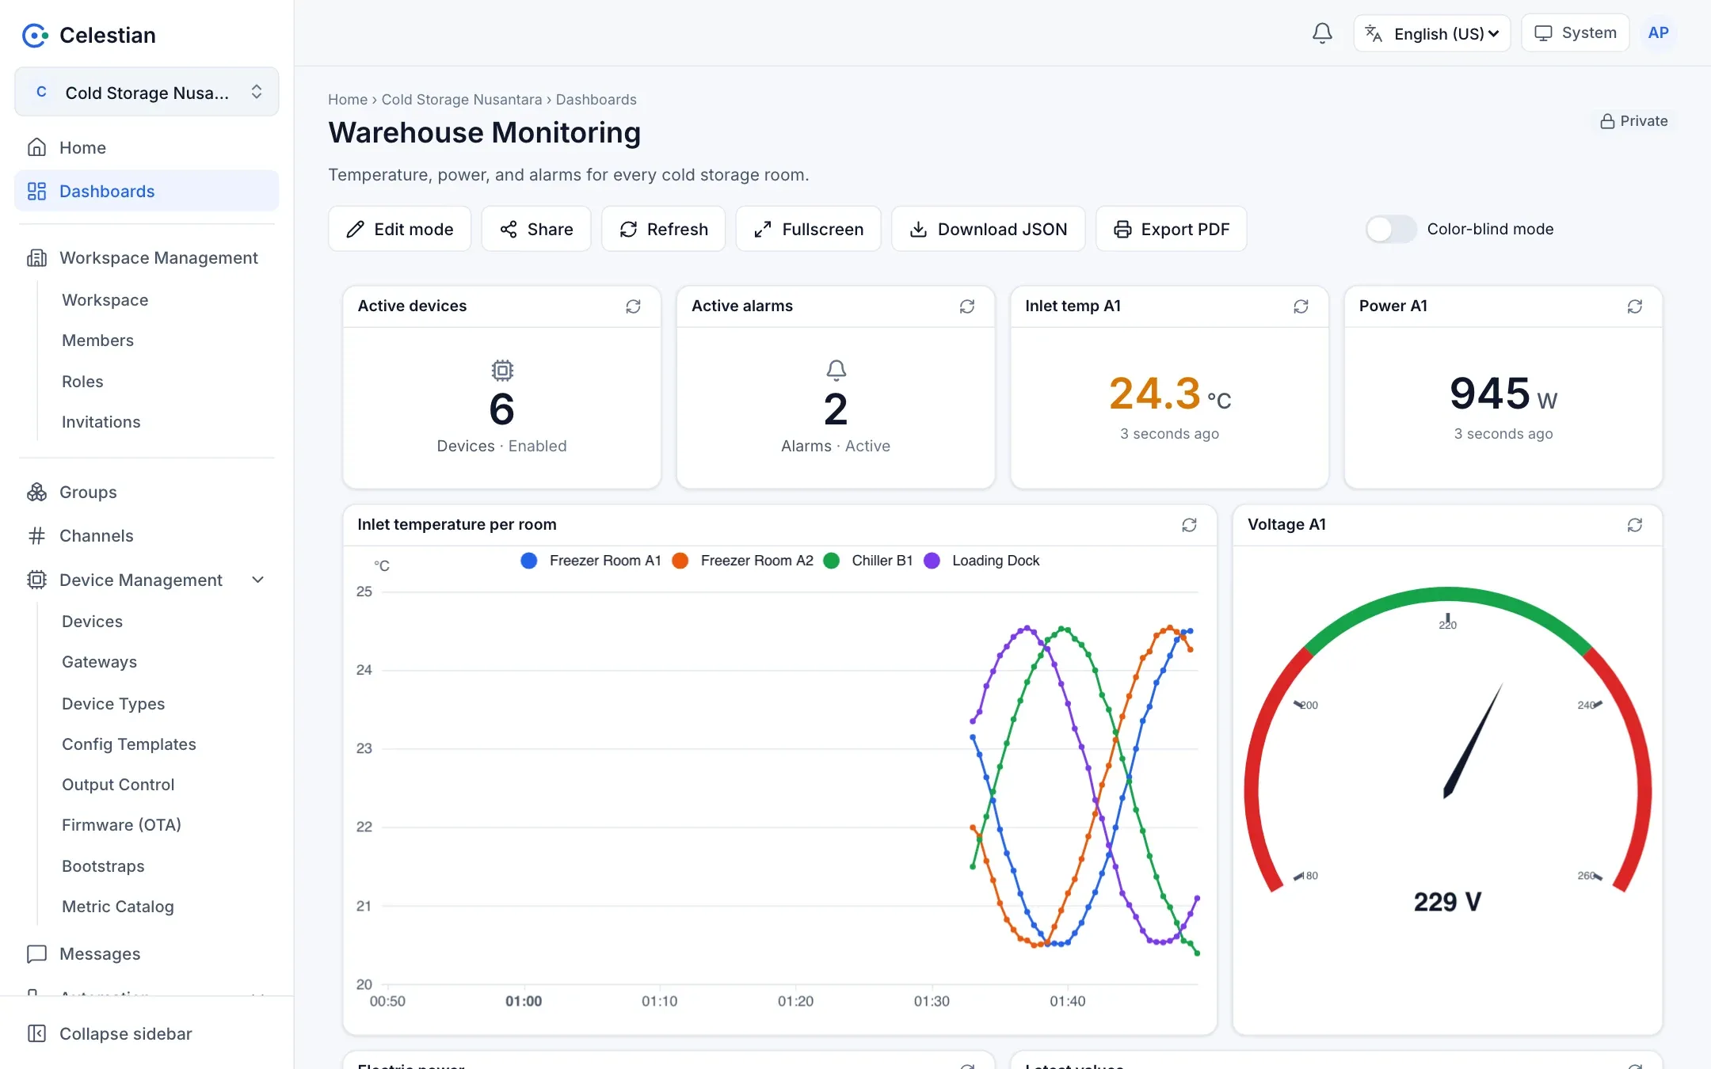This screenshot has width=1711, height=1069.
Task: Click the bell icon in Active alarms card
Action: (x=836, y=371)
